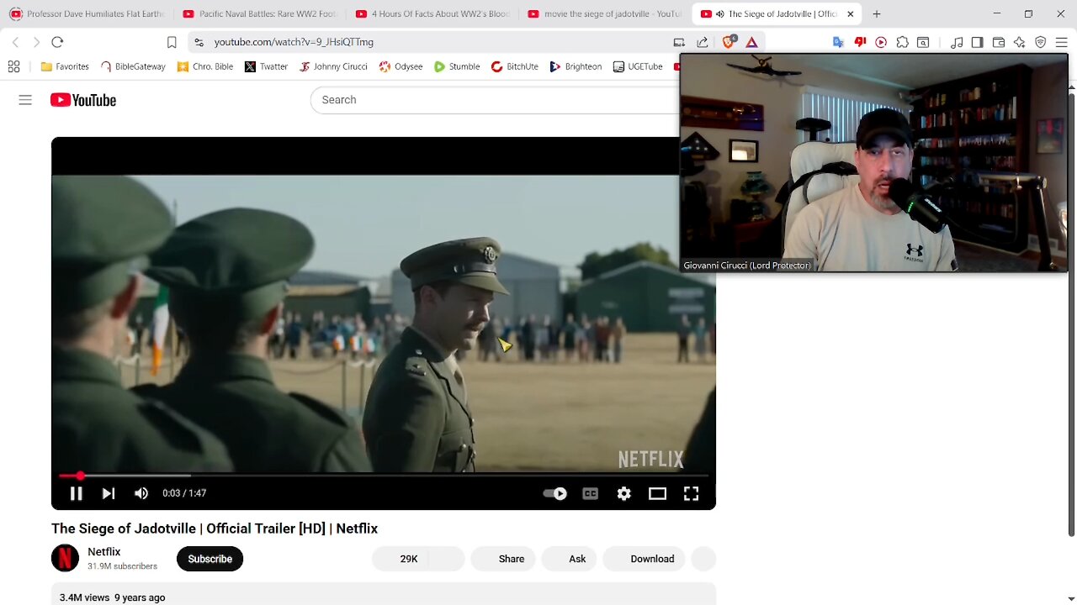This screenshot has width=1077, height=605.
Task: Click the Ask button below the video
Action: coord(570,559)
